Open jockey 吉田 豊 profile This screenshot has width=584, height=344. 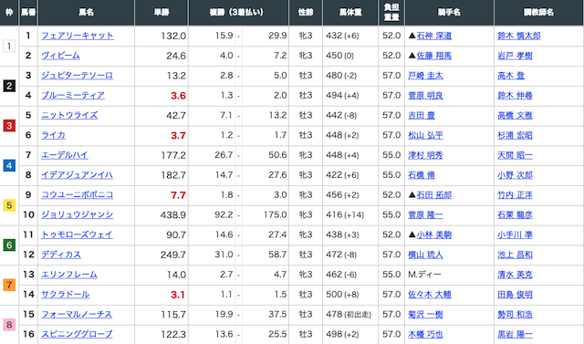click(x=422, y=116)
